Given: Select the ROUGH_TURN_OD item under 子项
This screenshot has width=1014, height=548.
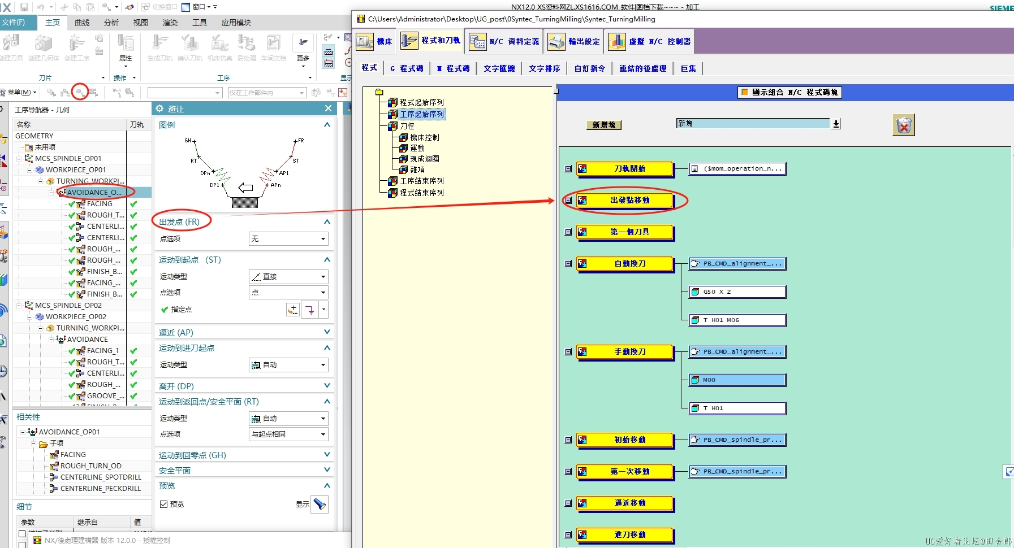Looking at the screenshot, I should (90, 466).
